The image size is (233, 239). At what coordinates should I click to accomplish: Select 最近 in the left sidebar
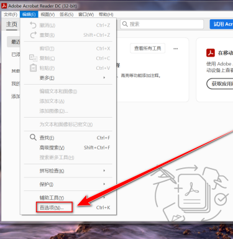coord(14,42)
